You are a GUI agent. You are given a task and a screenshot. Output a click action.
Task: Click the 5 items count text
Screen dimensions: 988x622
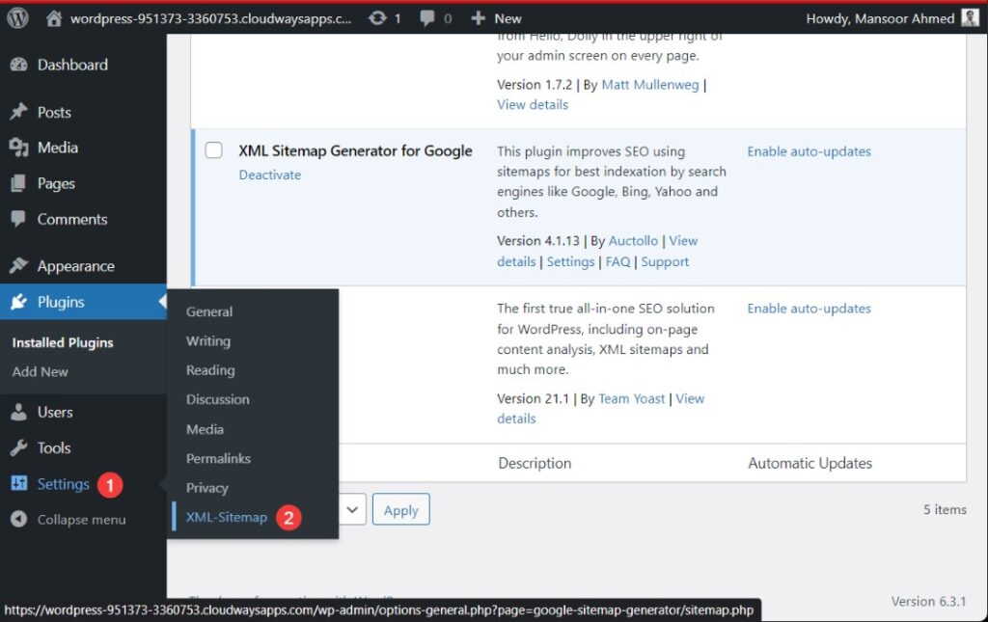pyautogui.click(x=945, y=509)
